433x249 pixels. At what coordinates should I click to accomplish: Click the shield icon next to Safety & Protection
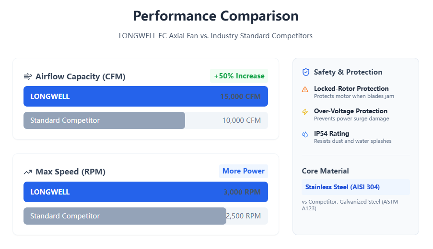pyautogui.click(x=306, y=72)
